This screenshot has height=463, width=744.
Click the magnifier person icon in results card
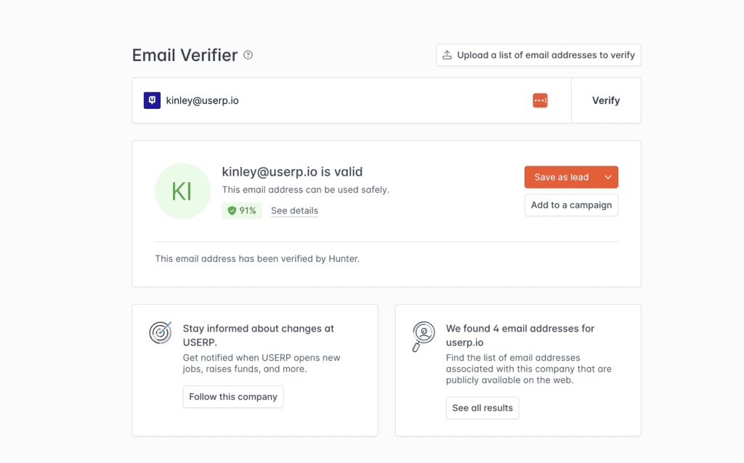[423, 335]
